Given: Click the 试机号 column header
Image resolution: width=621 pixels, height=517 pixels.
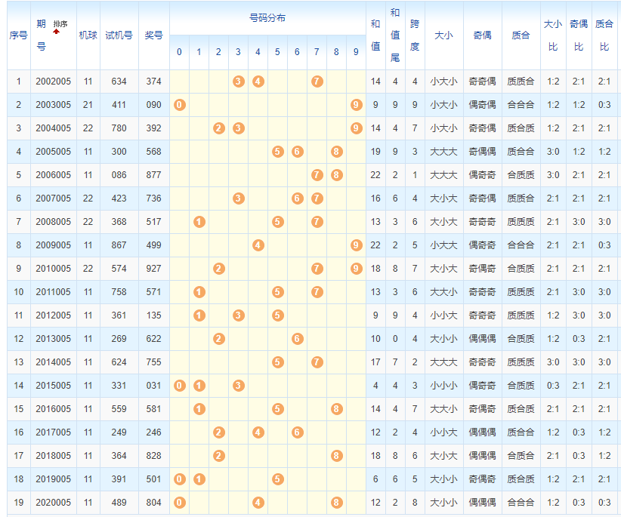Looking at the screenshot, I should [x=119, y=35].
